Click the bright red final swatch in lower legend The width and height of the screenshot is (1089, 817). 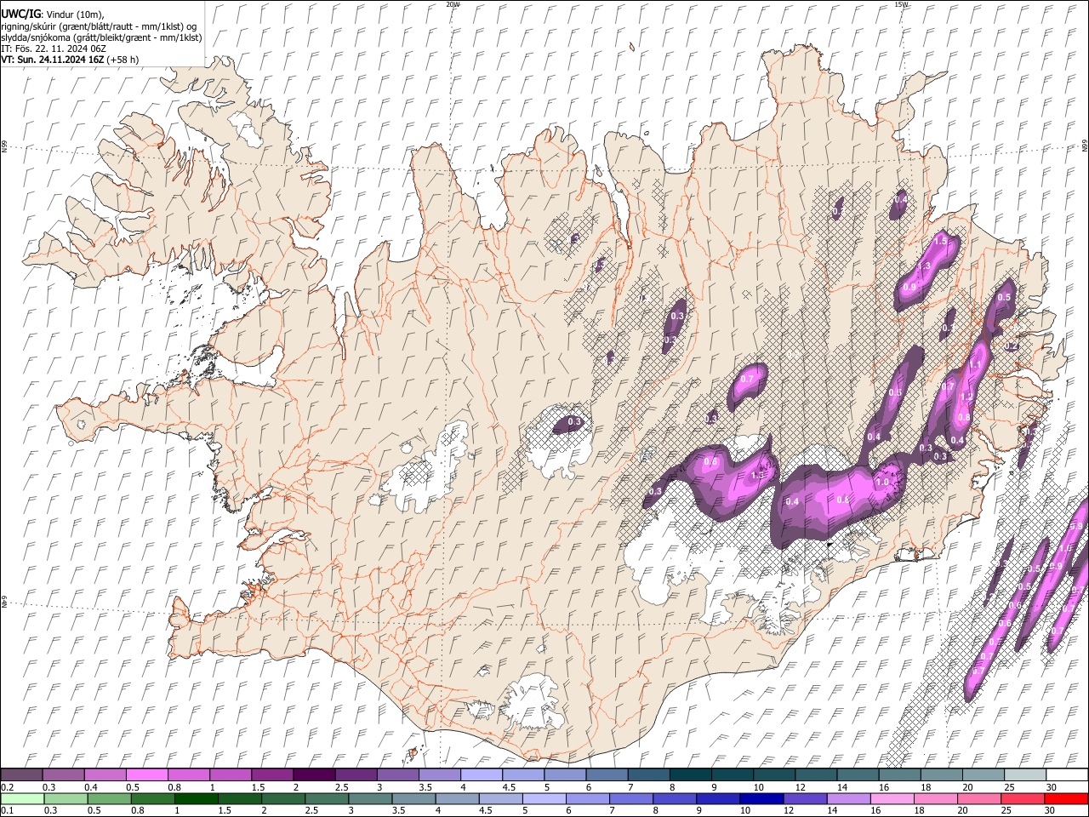[x=1066, y=799]
